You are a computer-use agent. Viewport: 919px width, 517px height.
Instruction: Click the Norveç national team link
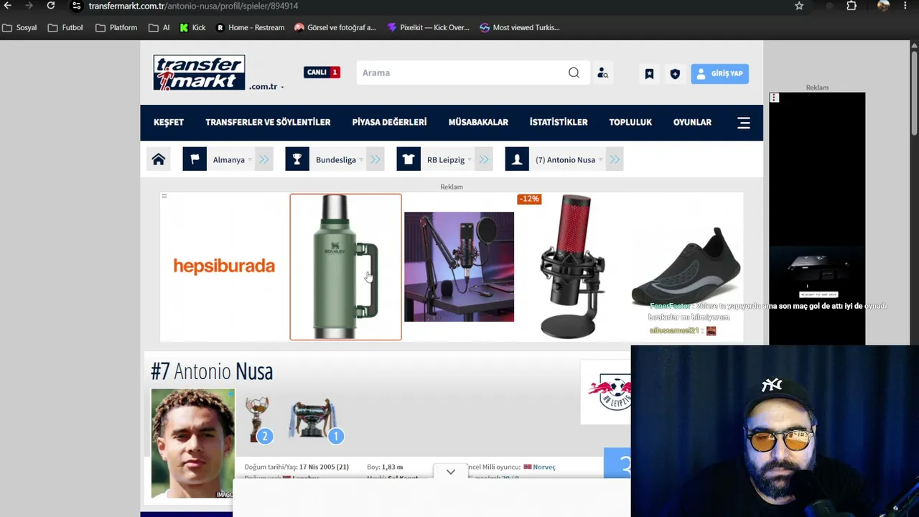544,467
